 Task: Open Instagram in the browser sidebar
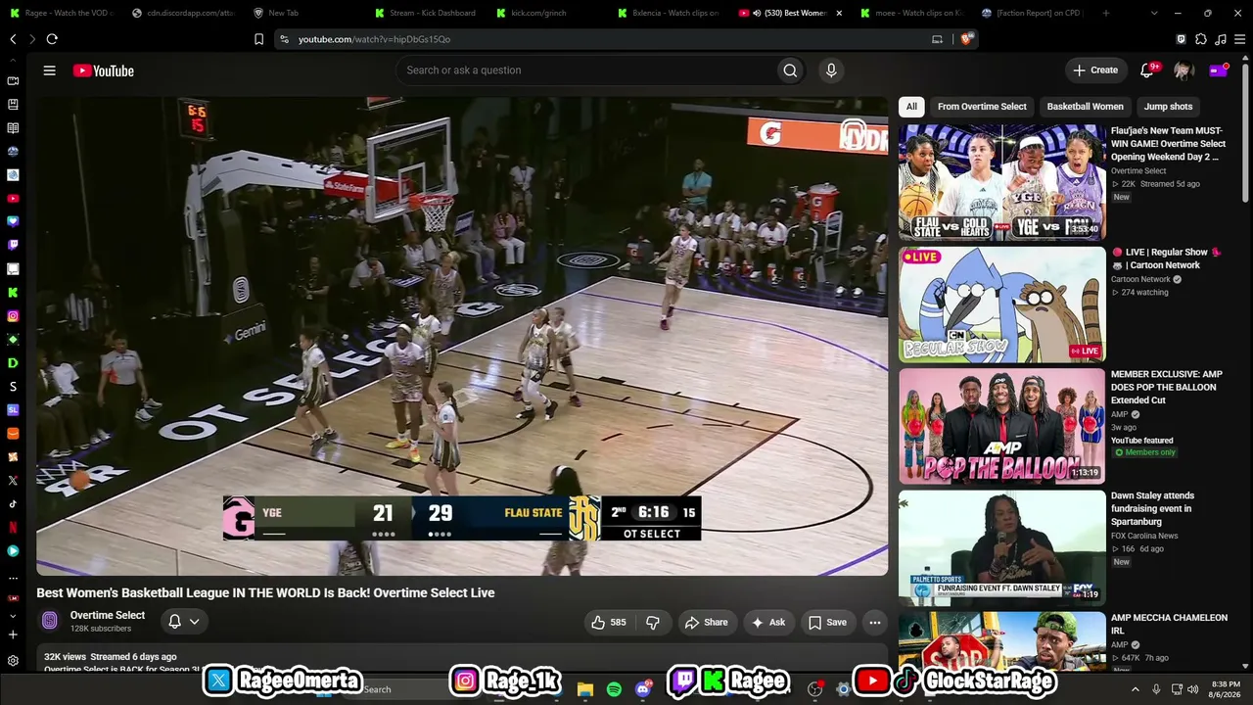click(x=13, y=316)
